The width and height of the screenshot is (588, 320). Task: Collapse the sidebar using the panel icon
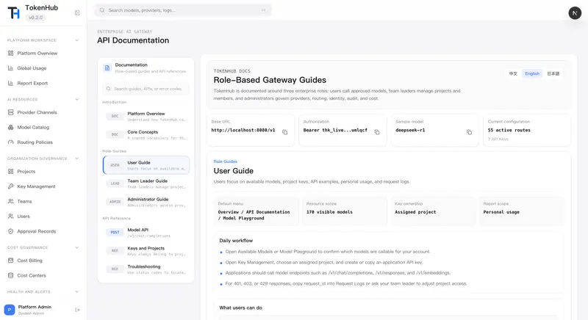point(77,12)
